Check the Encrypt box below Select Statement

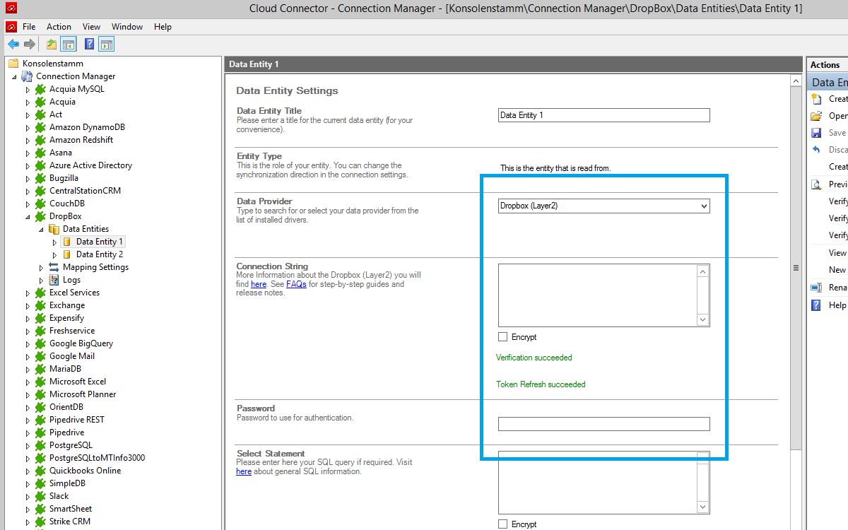(502, 524)
